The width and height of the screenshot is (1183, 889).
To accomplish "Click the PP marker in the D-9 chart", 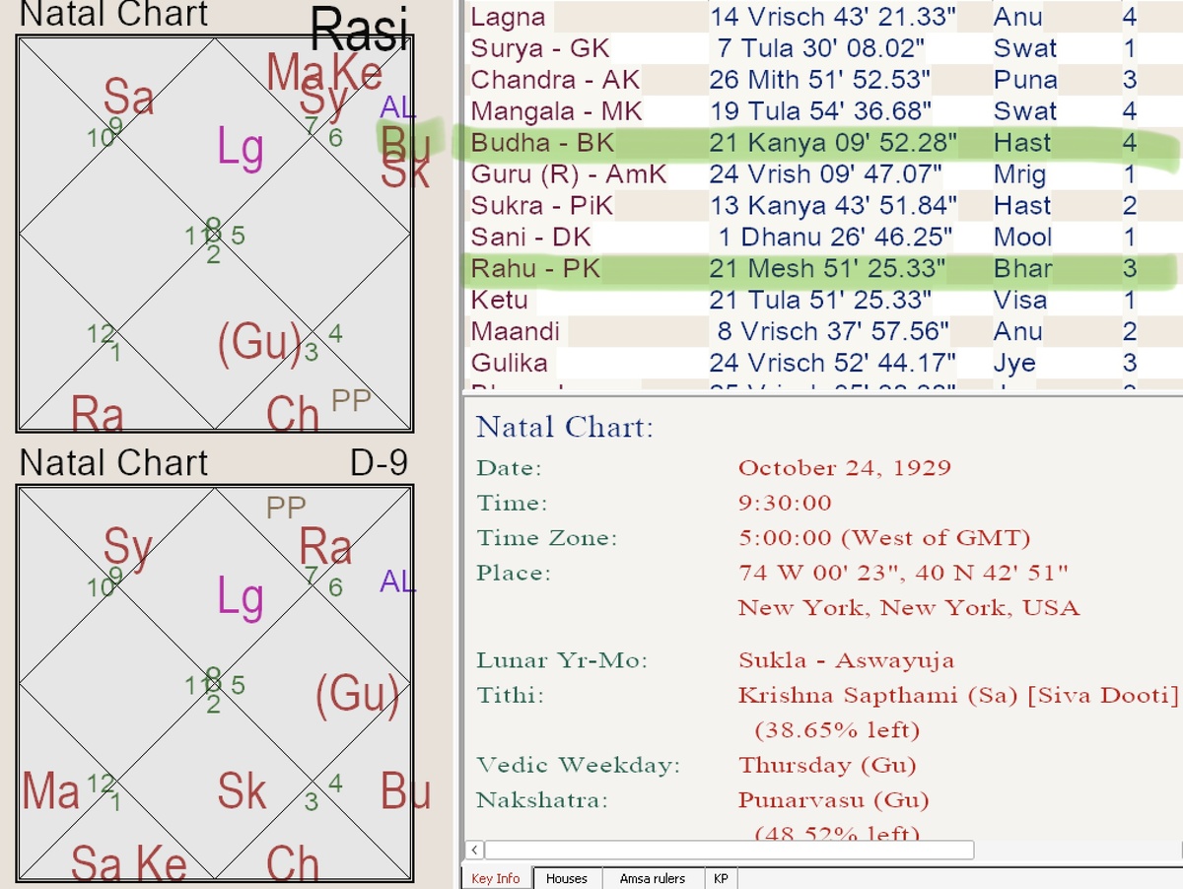I will pos(286,508).
